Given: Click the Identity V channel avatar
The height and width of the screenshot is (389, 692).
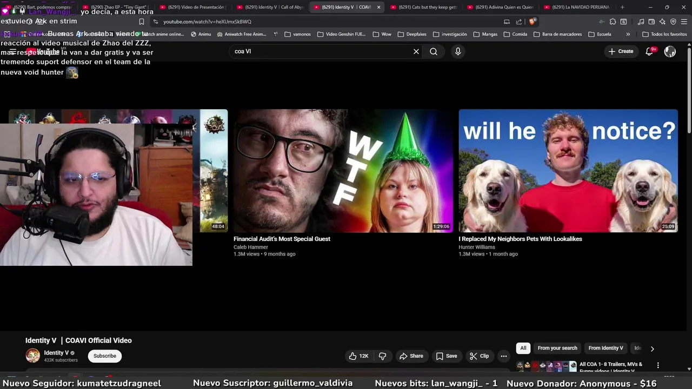Looking at the screenshot, I should (33, 356).
